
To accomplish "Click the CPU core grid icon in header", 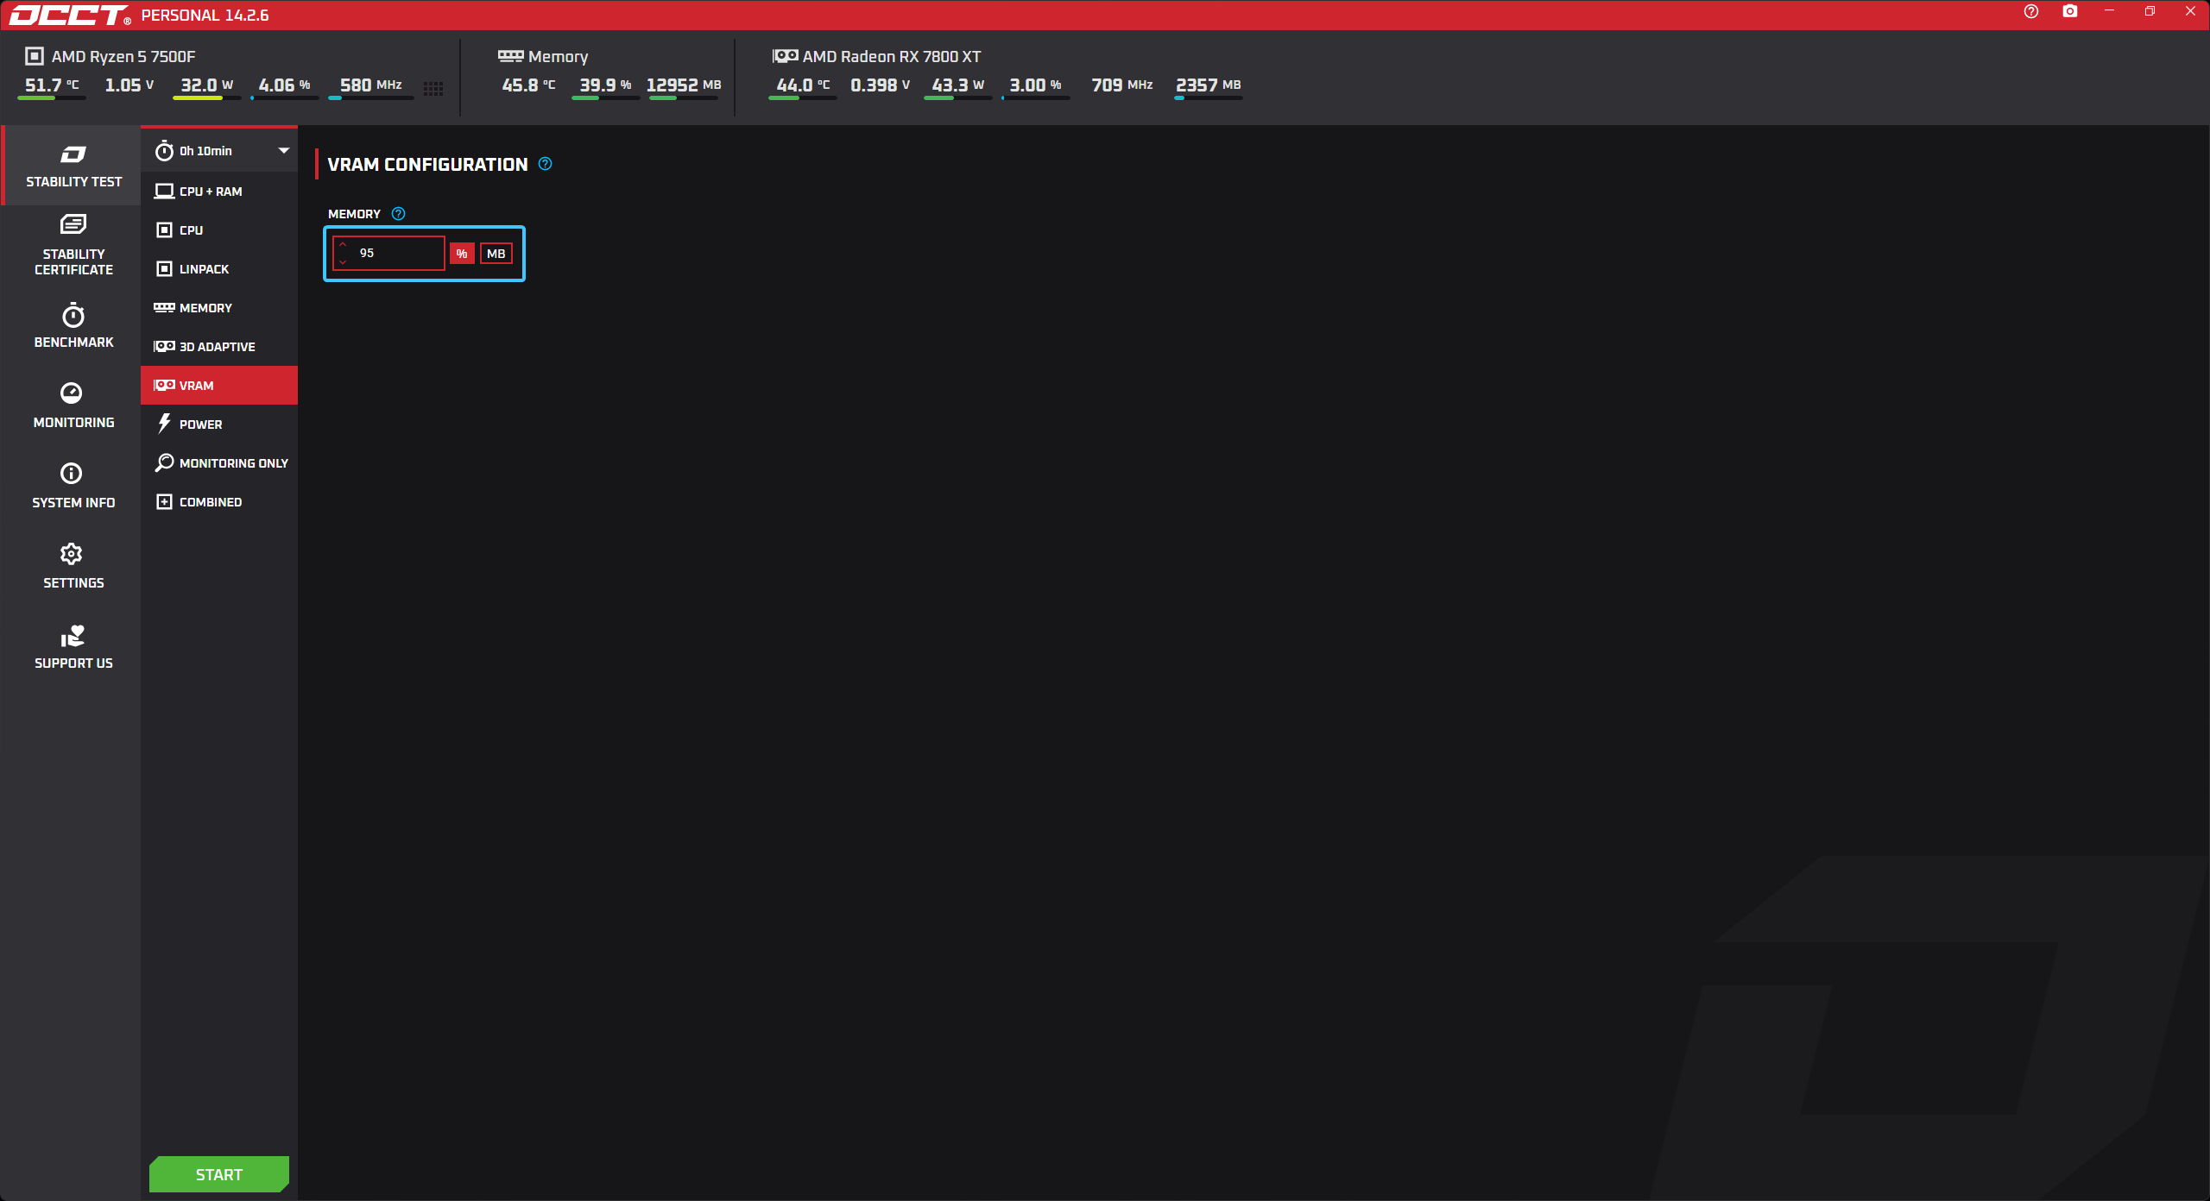I will coord(433,88).
